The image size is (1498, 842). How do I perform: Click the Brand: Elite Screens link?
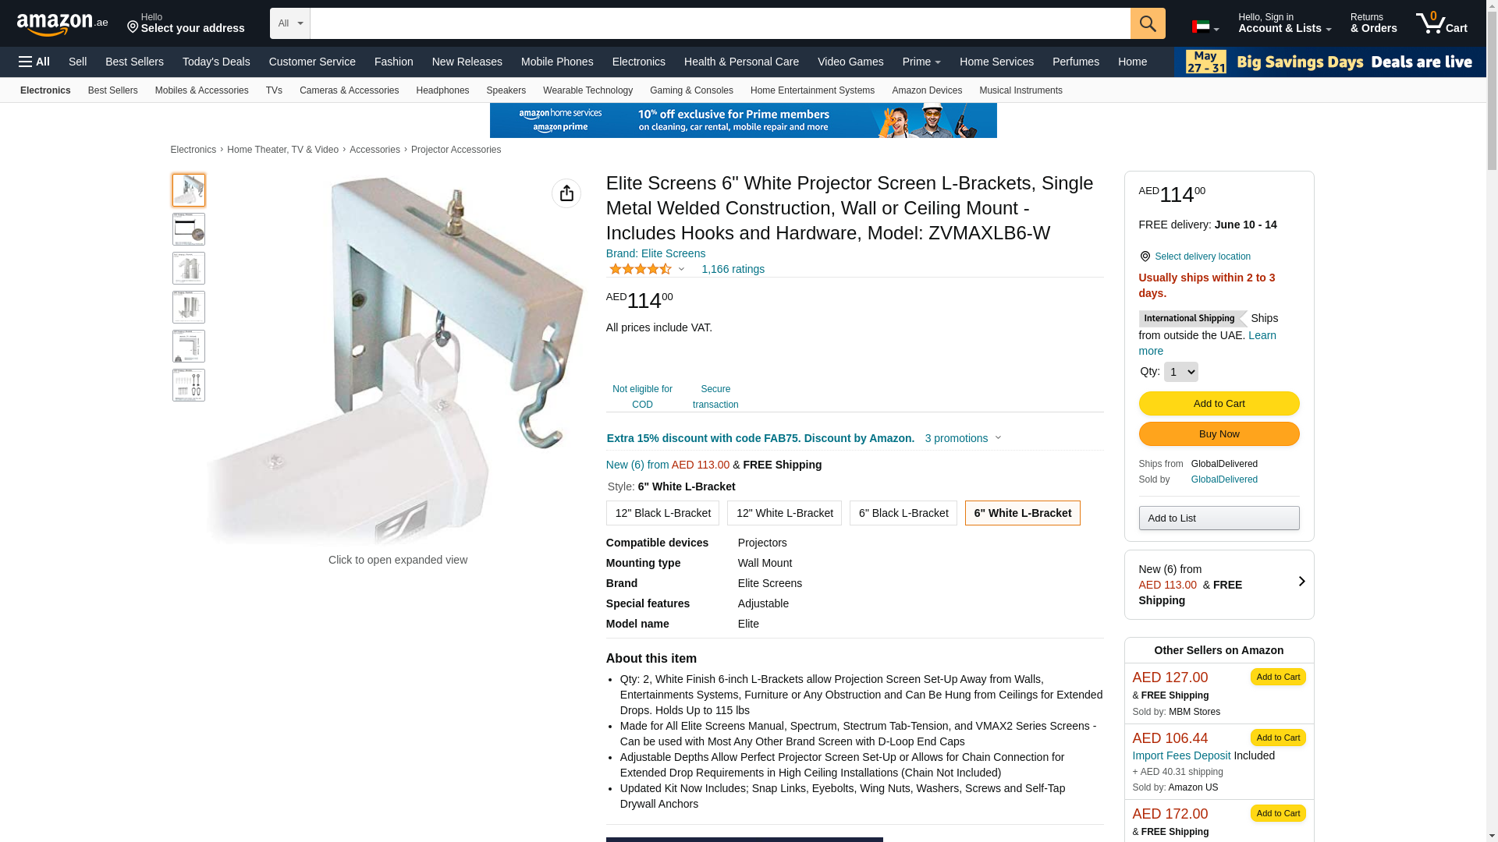tap(655, 253)
